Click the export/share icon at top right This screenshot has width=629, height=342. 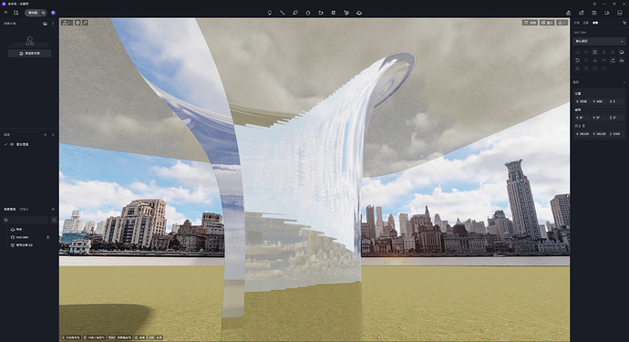pos(582,13)
